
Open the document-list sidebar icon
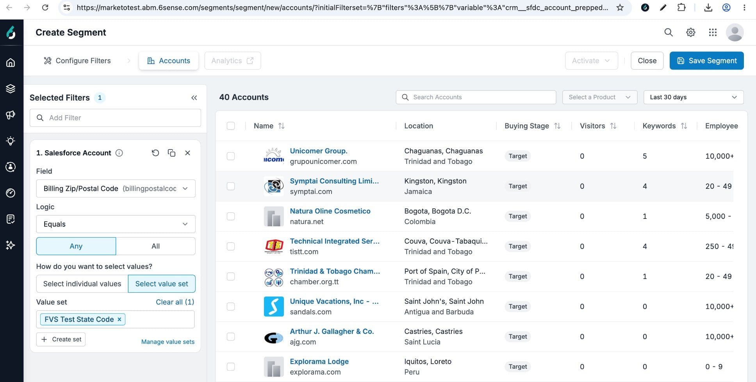11,219
